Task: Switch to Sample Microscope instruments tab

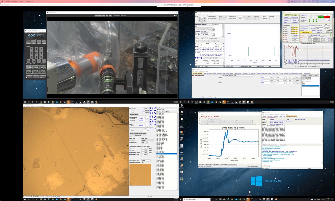Action: click(x=217, y=73)
